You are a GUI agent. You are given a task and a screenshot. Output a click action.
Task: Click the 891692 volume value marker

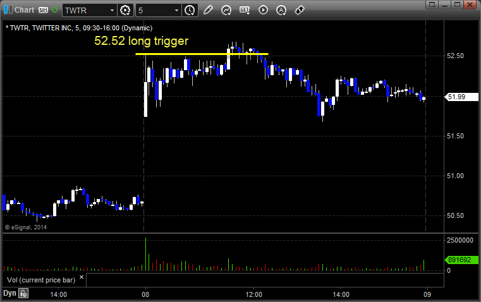(461, 260)
